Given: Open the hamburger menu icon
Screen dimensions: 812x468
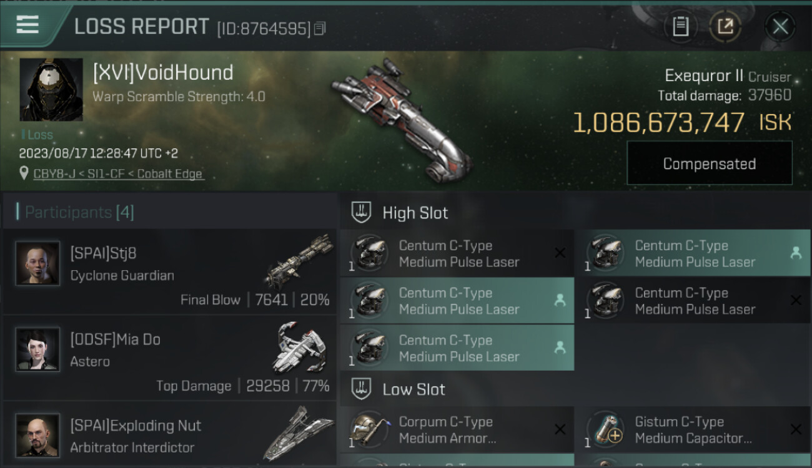Looking at the screenshot, I should point(27,24).
